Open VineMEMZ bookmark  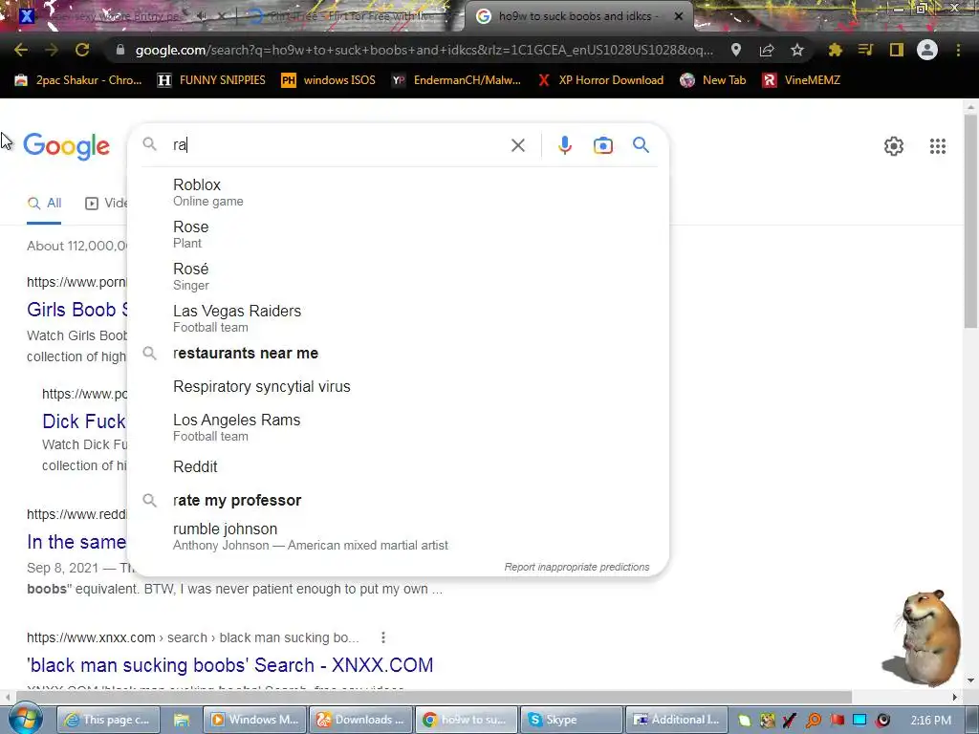click(802, 80)
